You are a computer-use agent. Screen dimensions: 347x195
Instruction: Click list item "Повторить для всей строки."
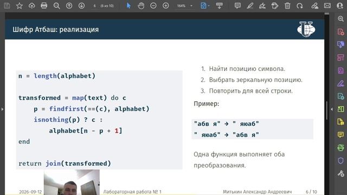click(250, 91)
